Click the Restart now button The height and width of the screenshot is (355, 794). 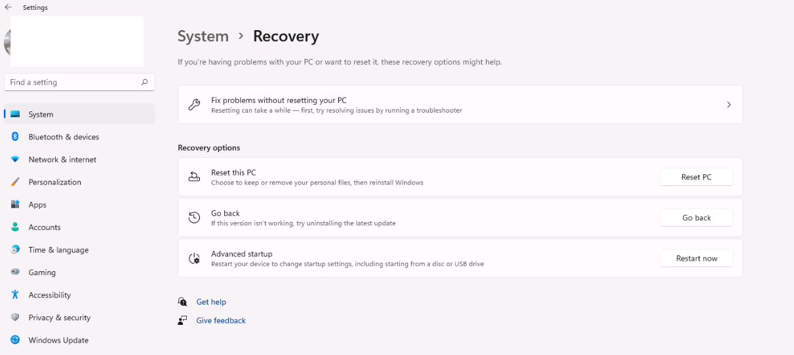(x=696, y=259)
